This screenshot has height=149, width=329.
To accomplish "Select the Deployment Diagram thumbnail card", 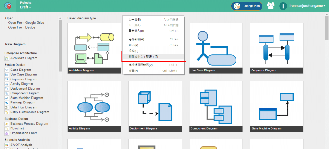I will pos(155,106).
